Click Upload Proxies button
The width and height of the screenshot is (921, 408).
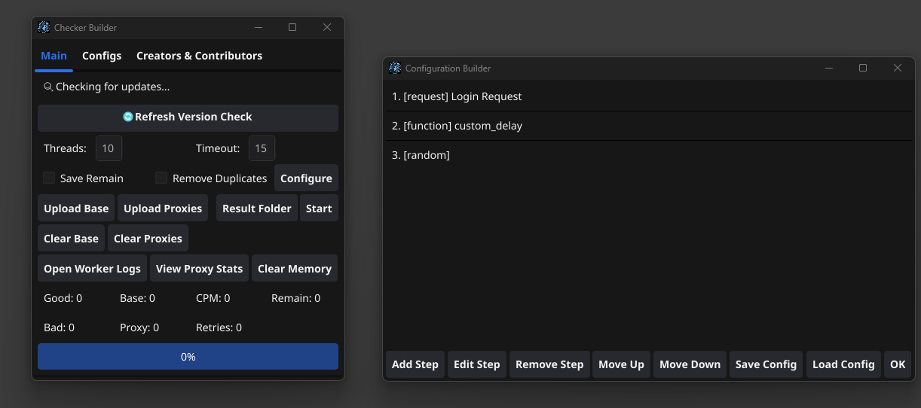click(x=163, y=209)
